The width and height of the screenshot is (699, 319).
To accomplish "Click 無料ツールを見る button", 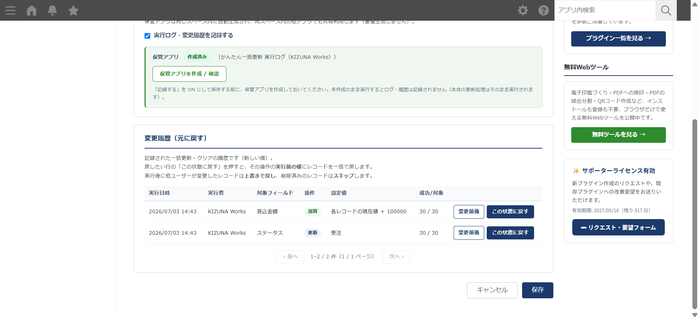I will pos(618,135).
